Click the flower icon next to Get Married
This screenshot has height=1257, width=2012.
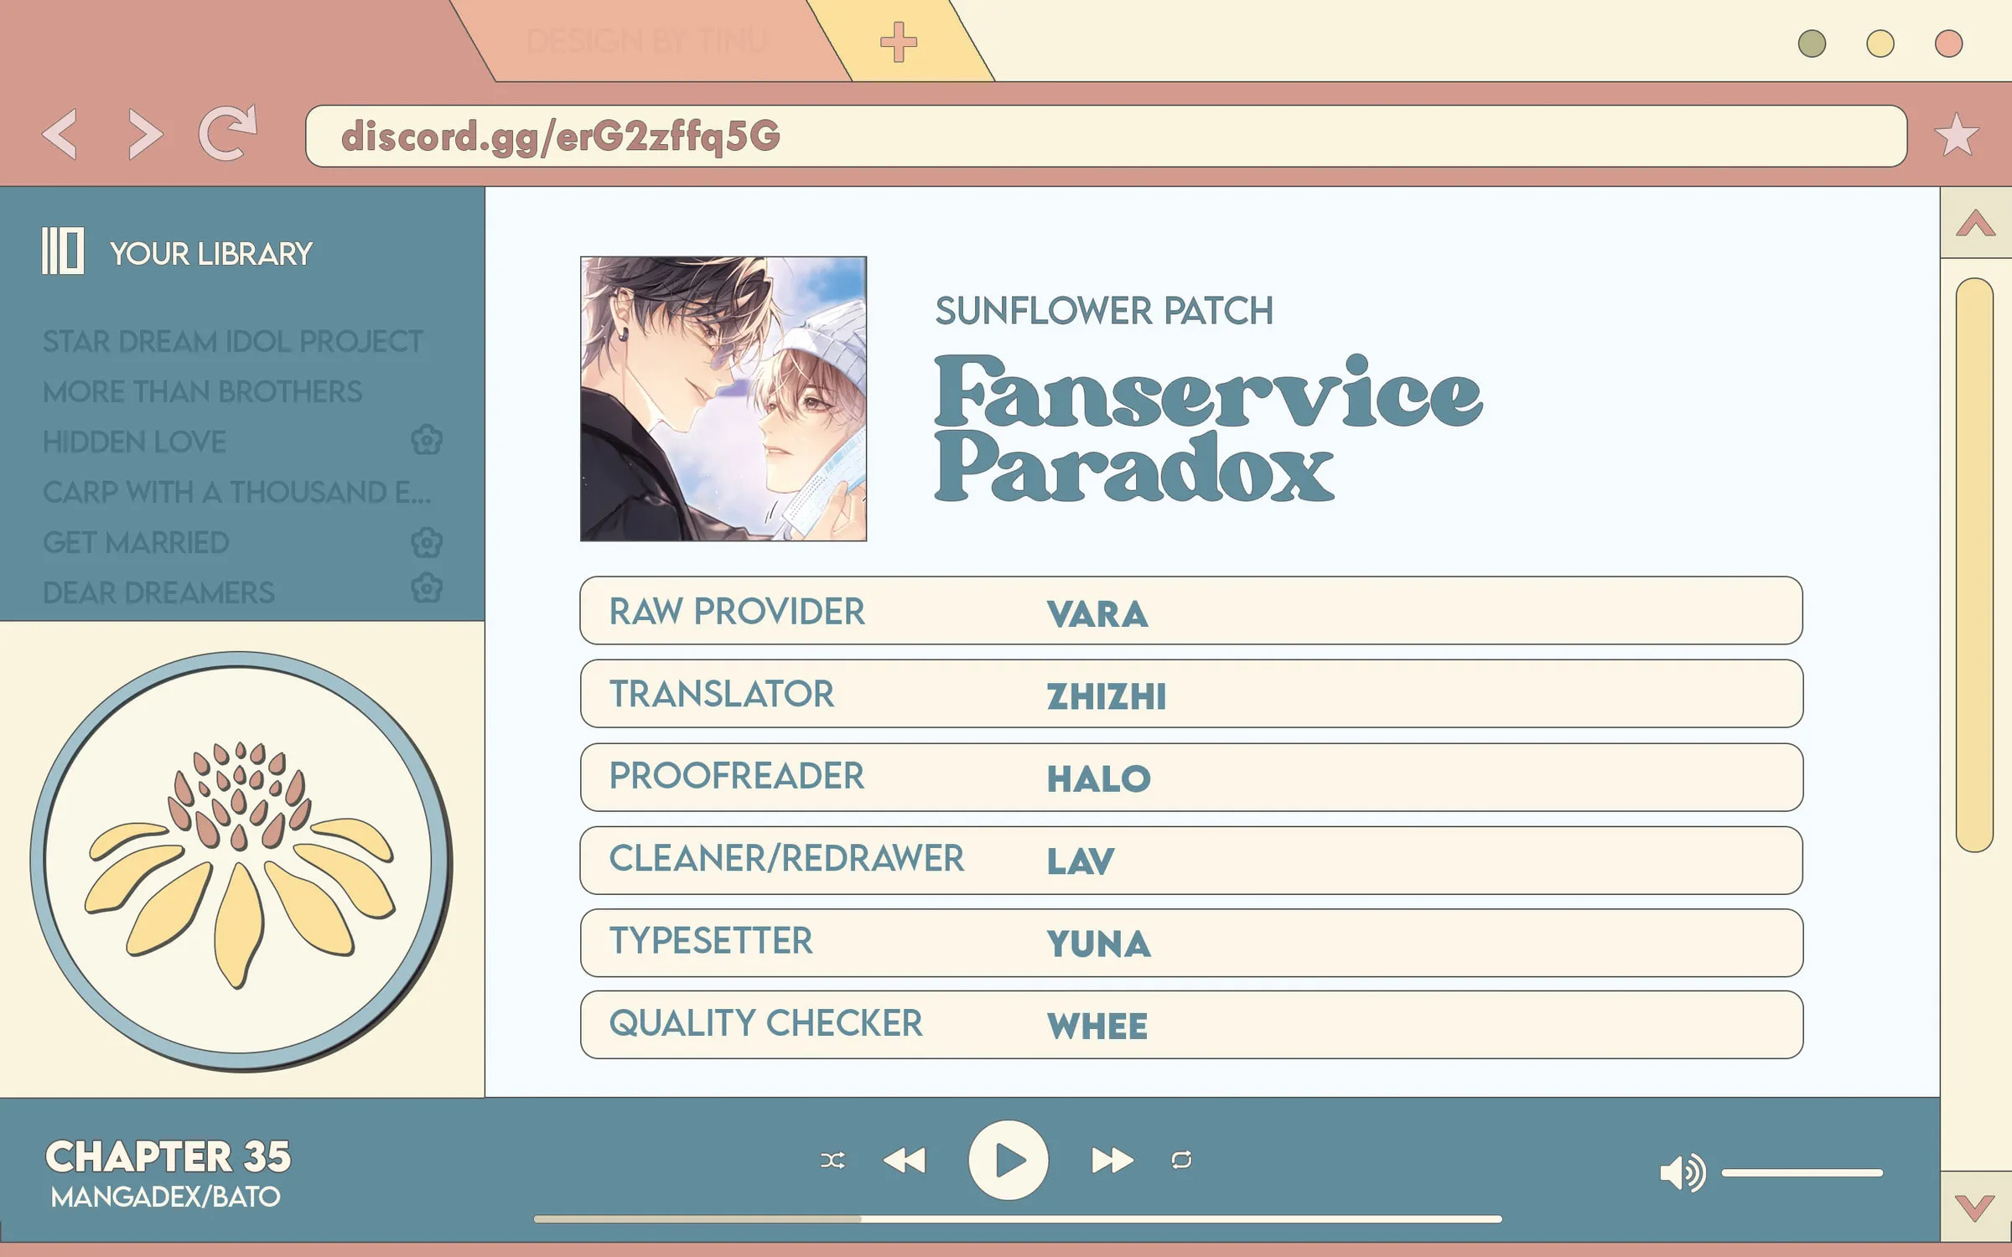[427, 542]
